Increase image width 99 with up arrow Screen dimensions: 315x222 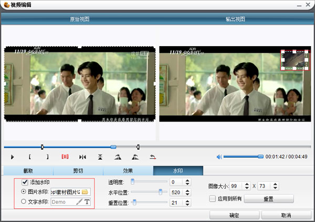tap(247, 184)
